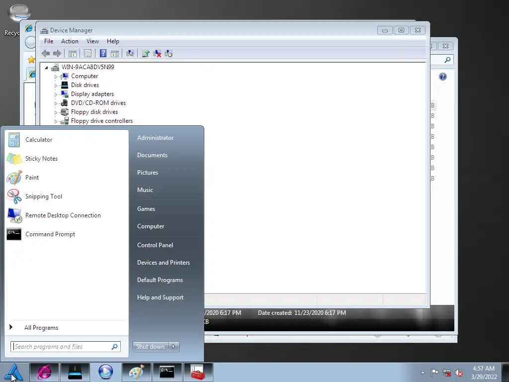Select Floppy disk drives label in tree
The height and width of the screenshot is (382, 509).
(x=94, y=112)
